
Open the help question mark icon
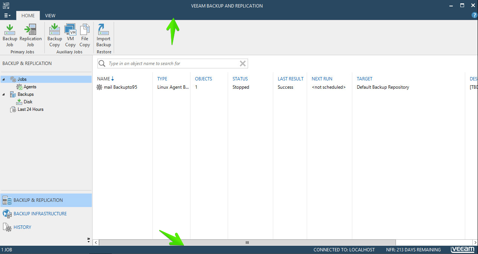[x=474, y=15]
